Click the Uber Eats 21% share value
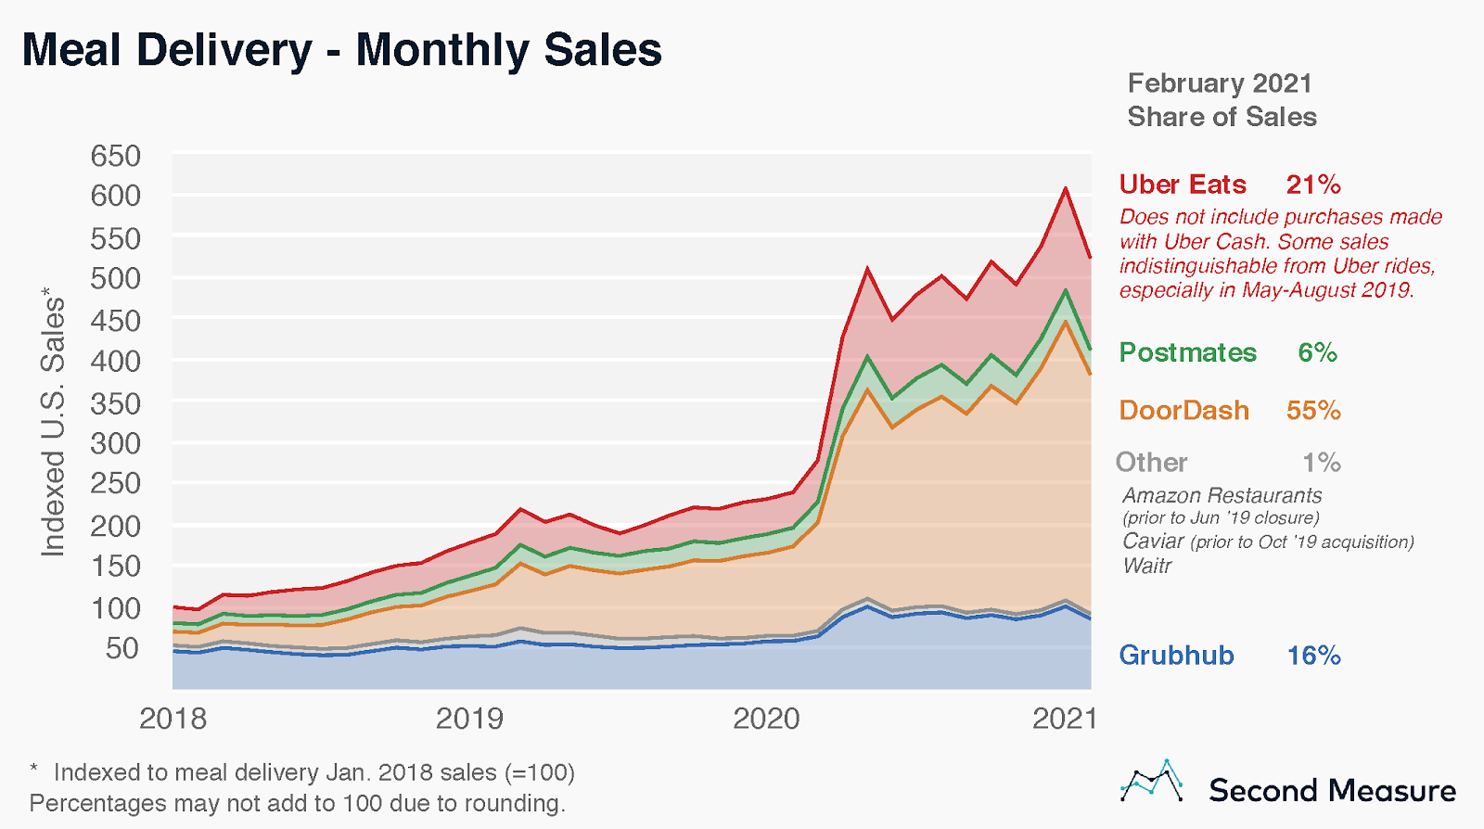The height and width of the screenshot is (829, 1484). click(1313, 185)
